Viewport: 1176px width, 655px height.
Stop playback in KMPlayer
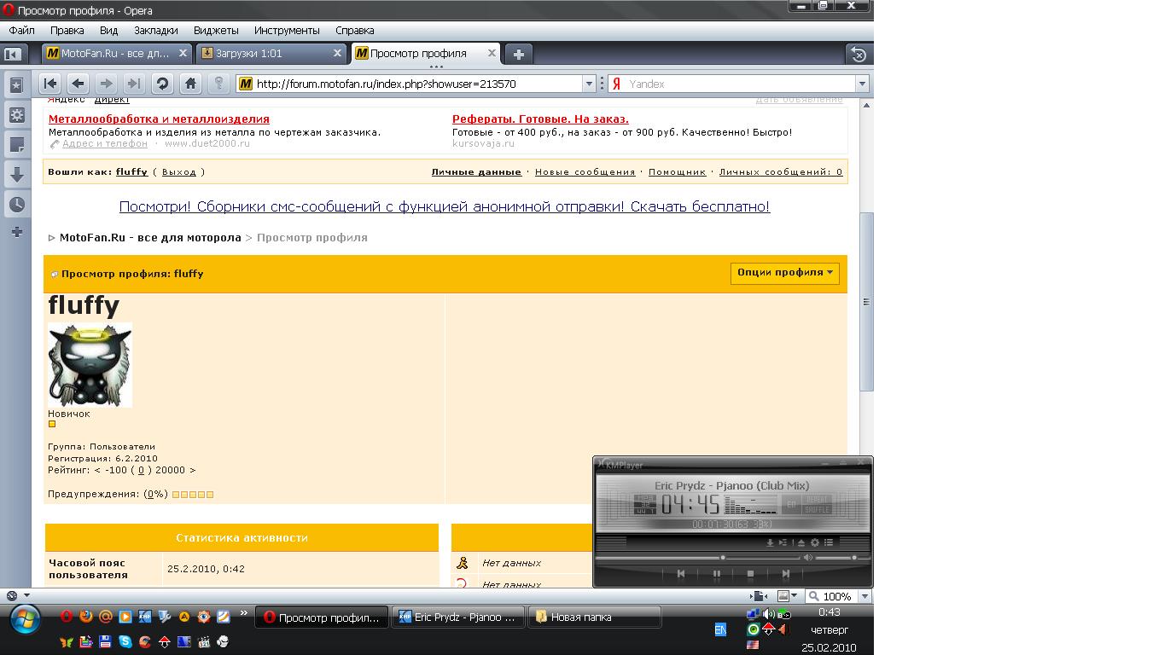[750, 574]
